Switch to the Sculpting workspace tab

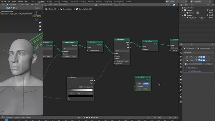(x=57, y=2)
